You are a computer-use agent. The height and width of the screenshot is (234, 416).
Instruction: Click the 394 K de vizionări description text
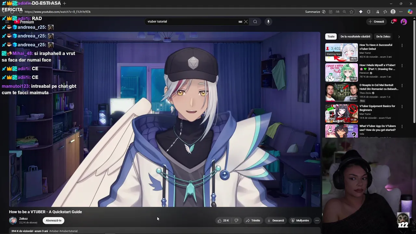[22, 231]
